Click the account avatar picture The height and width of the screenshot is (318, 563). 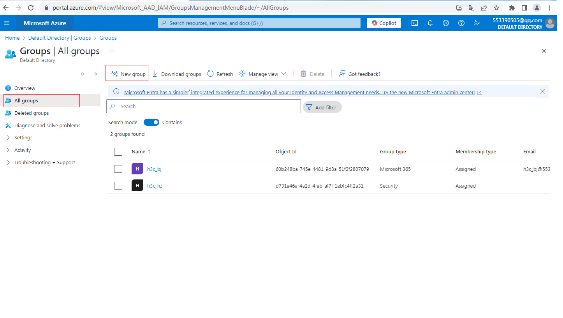point(550,23)
